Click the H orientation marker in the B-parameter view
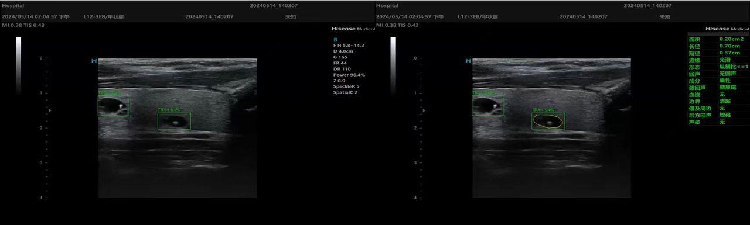Viewport: 750px width, 225px height. point(94,61)
